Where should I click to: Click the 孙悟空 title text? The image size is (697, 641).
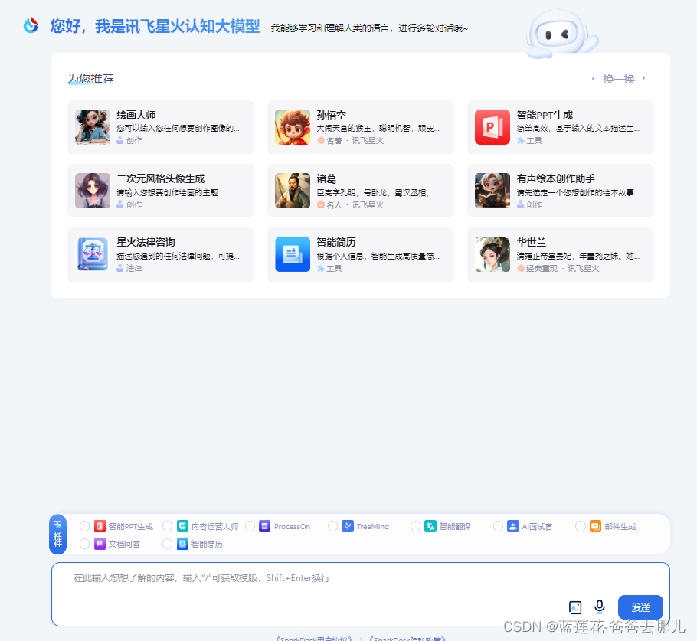point(331,115)
